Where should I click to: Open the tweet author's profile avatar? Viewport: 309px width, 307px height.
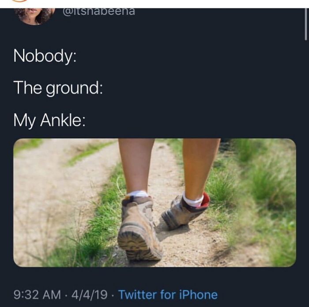tap(34, 16)
